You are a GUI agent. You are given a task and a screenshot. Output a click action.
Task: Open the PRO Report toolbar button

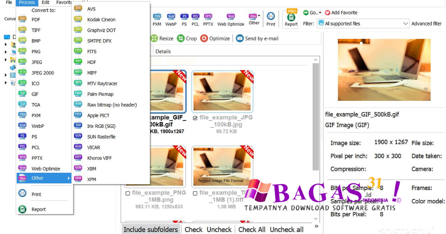291,18
